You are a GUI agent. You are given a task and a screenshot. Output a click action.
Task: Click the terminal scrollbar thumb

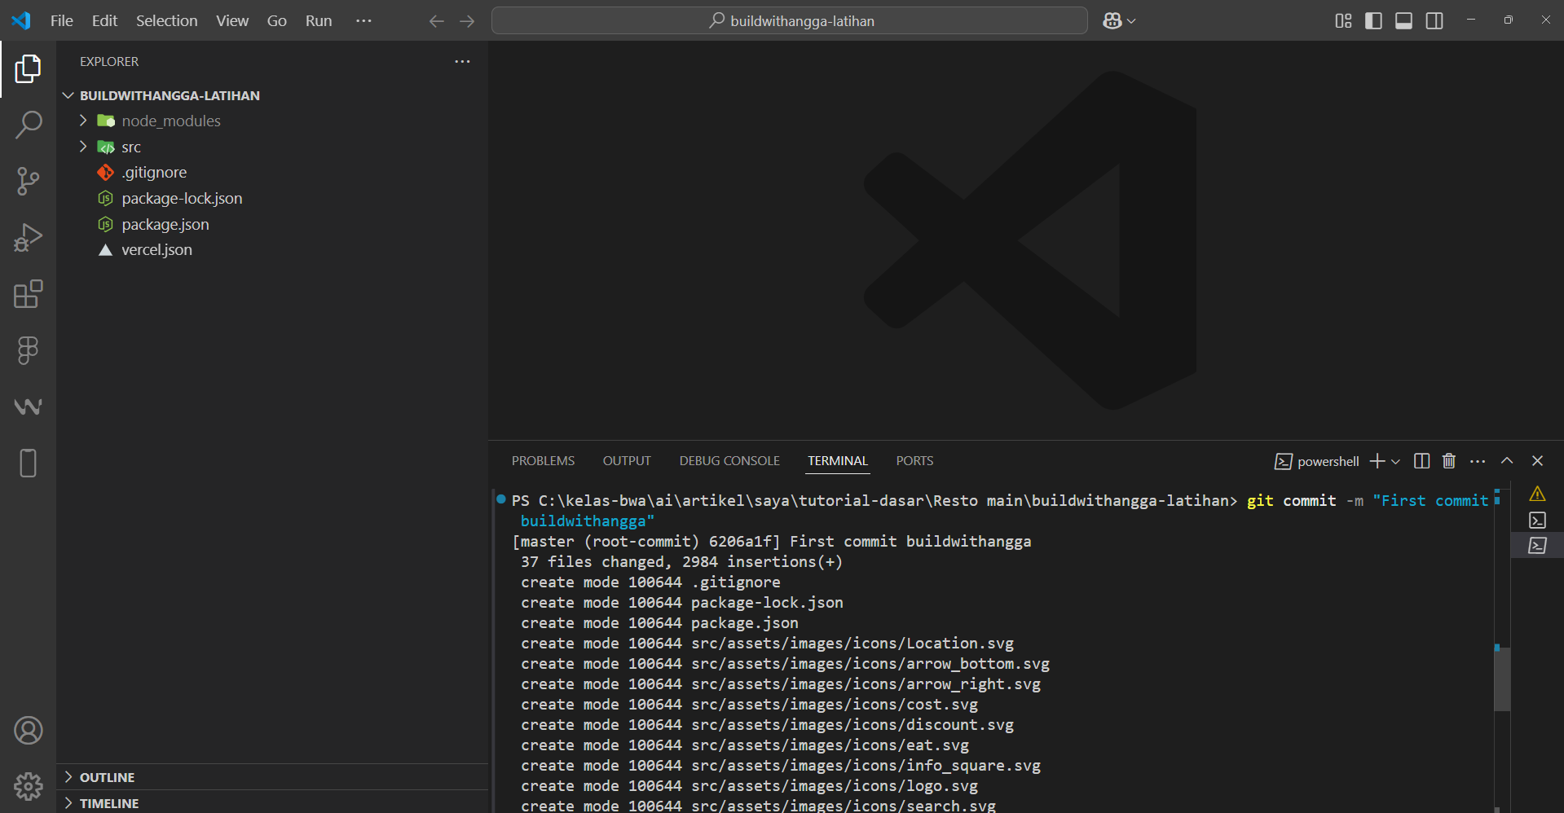[x=1502, y=679]
